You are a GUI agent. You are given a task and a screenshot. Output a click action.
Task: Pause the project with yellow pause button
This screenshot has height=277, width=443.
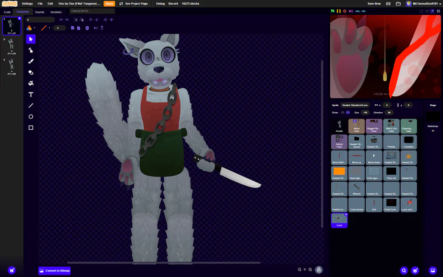339,11
